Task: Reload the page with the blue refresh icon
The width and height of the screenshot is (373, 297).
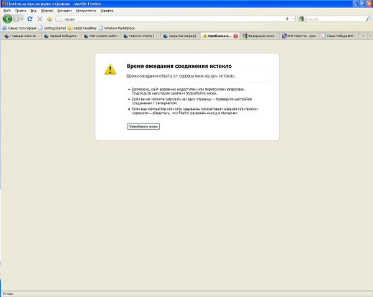Action: [x=30, y=19]
